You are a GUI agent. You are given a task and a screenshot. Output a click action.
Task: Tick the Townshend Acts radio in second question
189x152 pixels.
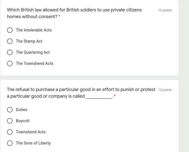pyautogui.click(x=10, y=132)
